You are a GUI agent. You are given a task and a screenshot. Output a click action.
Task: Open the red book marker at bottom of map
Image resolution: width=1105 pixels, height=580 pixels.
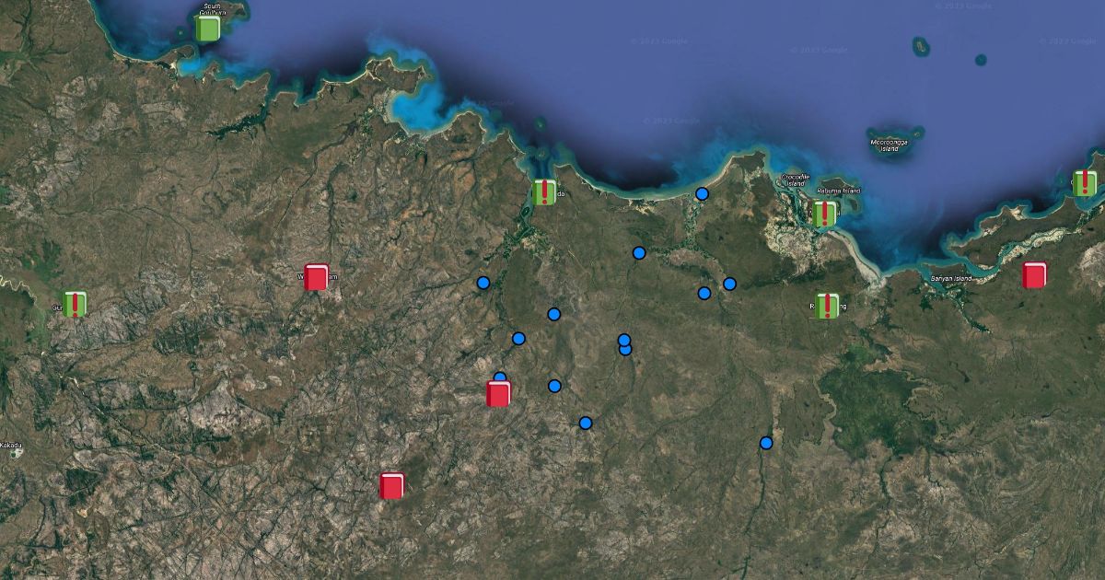[392, 485]
